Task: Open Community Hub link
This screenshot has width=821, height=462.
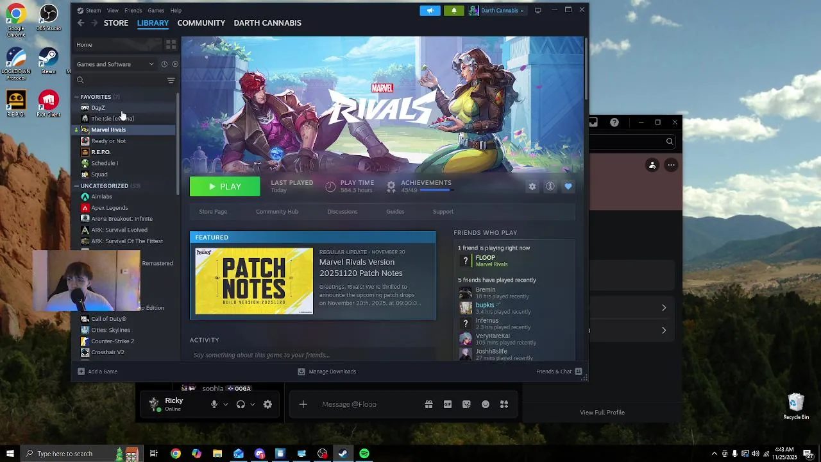Action: pyautogui.click(x=277, y=212)
